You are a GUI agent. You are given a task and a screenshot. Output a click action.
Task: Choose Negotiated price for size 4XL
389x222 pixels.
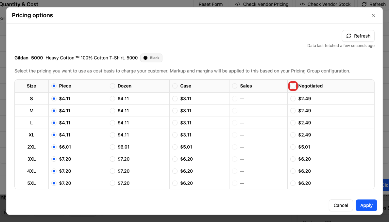coord(293,171)
